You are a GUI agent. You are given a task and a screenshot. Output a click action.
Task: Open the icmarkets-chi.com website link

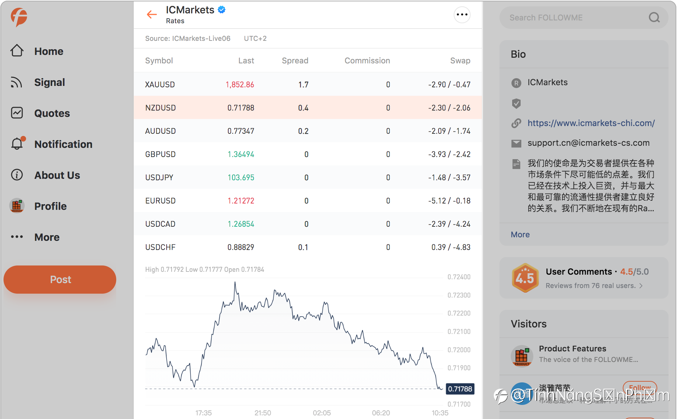[x=591, y=123]
